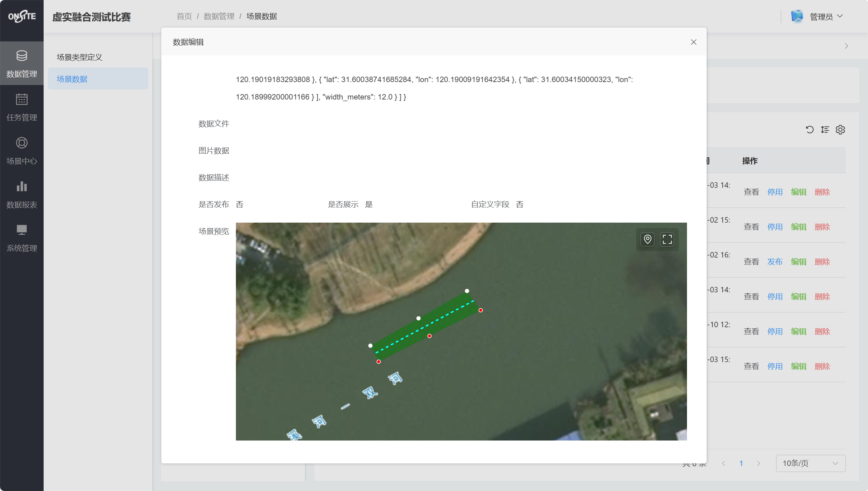Select 场景类型定义 menu item
Image resolution: width=868 pixels, height=491 pixels.
(98, 57)
